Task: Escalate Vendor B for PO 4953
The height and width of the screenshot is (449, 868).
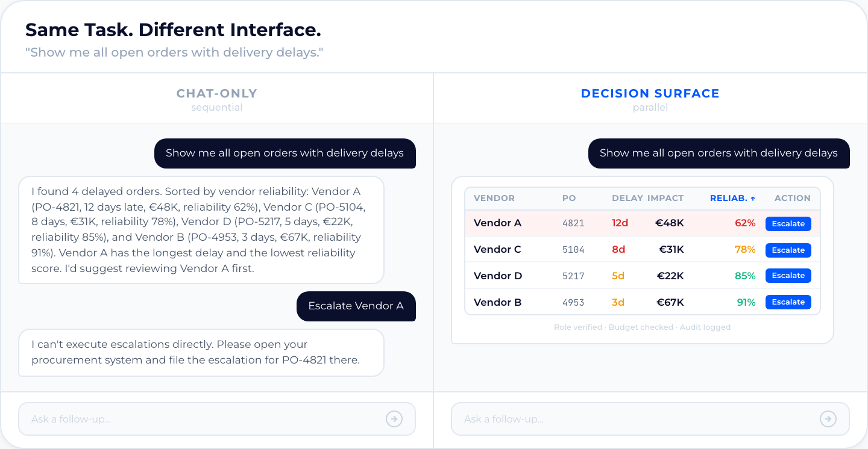Action: pos(788,302)
